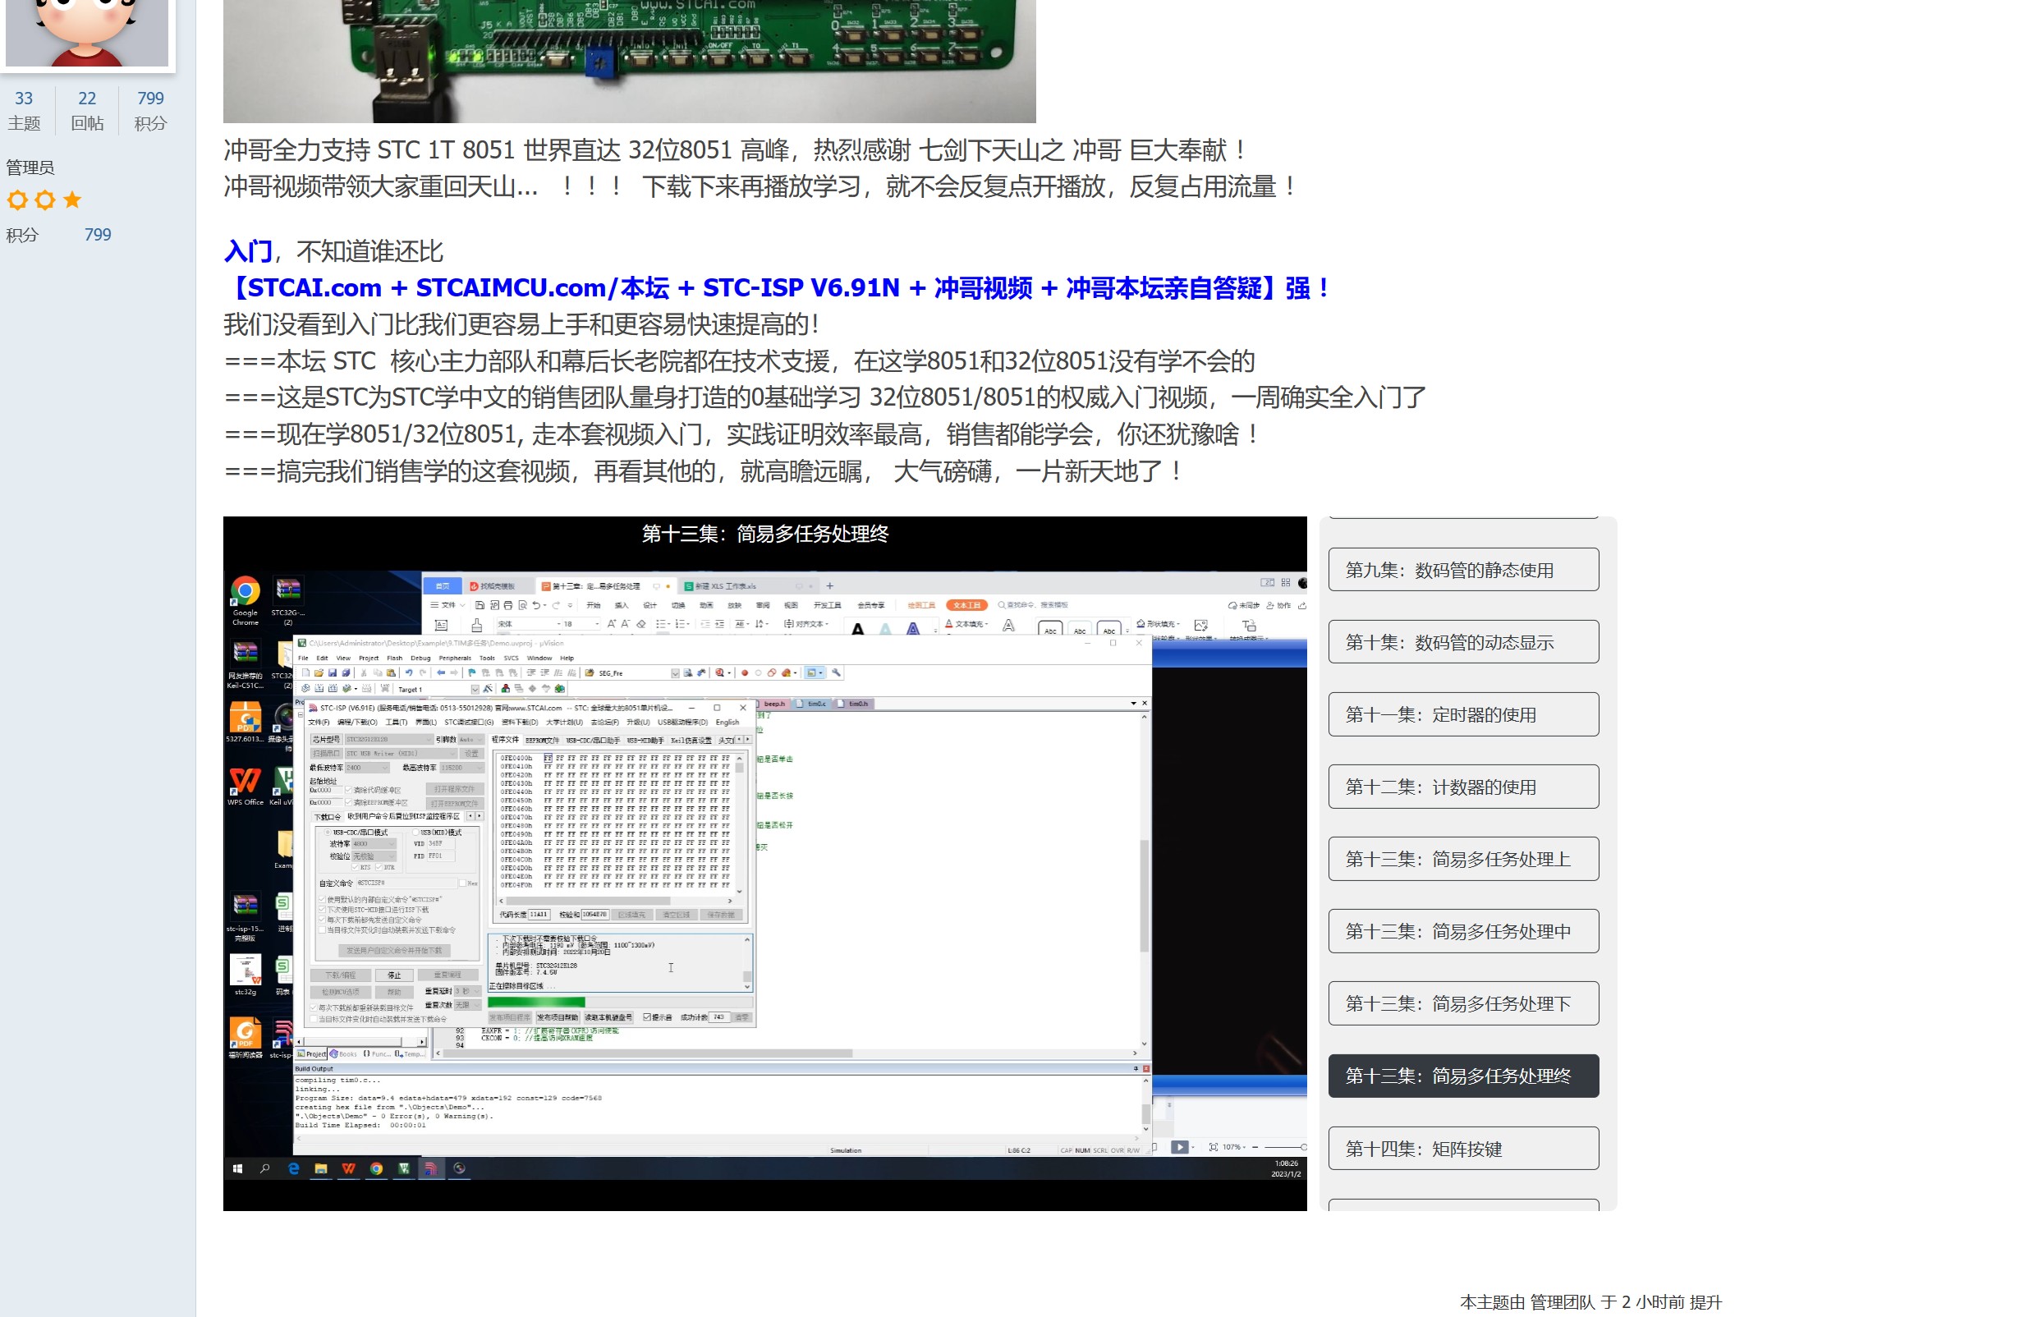Open the poster's cartoon avatar image
This screenshot has height=1317, width=2024.
tap(87, 32)
